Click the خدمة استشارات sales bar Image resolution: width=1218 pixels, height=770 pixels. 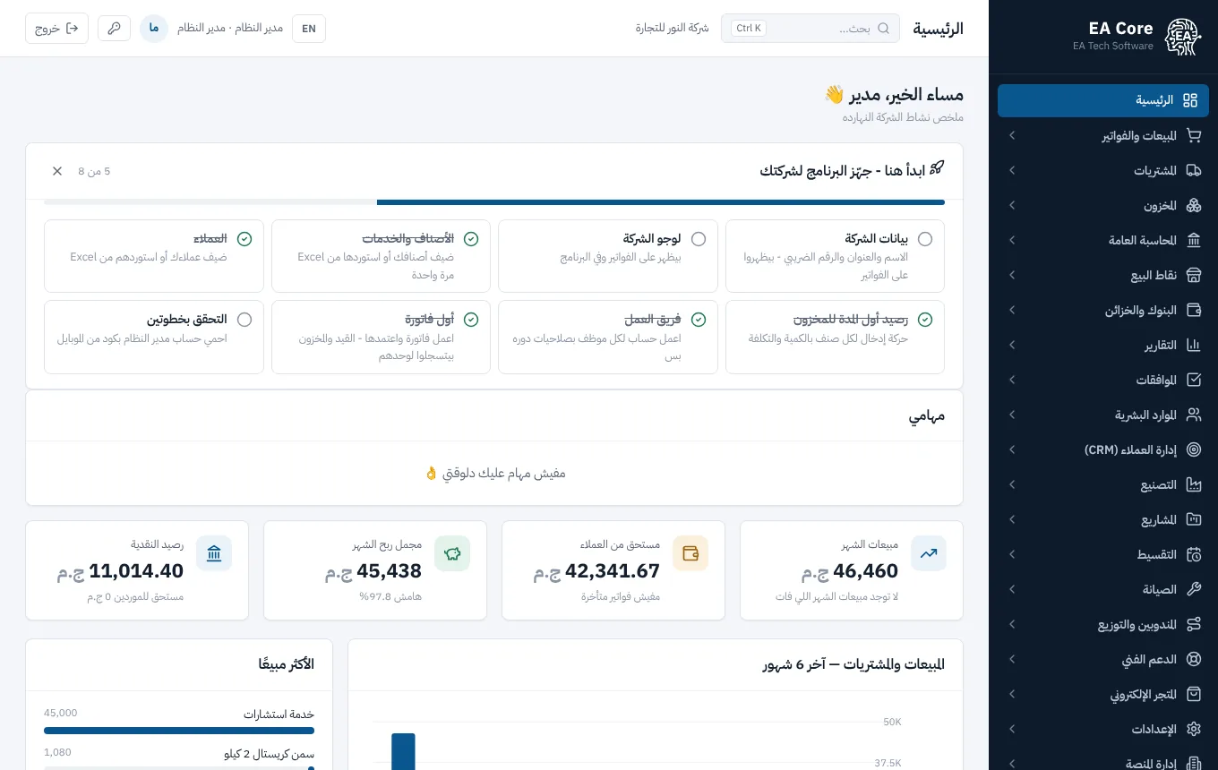179,731
